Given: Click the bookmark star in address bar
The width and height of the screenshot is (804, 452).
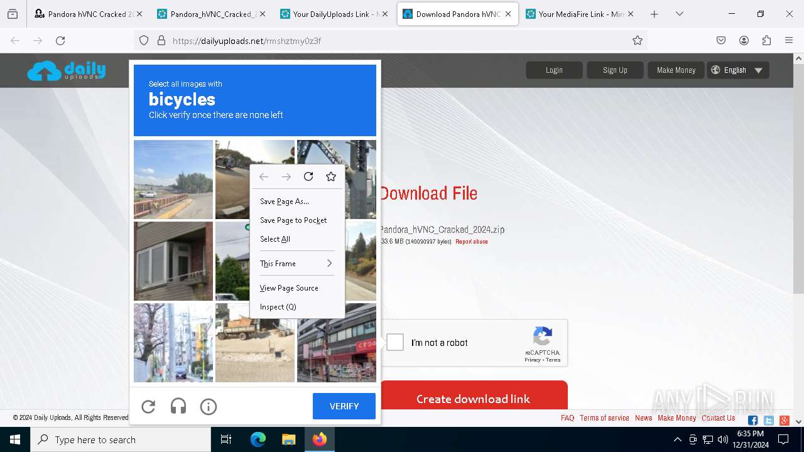Looking at the screenshot, I should (x=638, y=40).
